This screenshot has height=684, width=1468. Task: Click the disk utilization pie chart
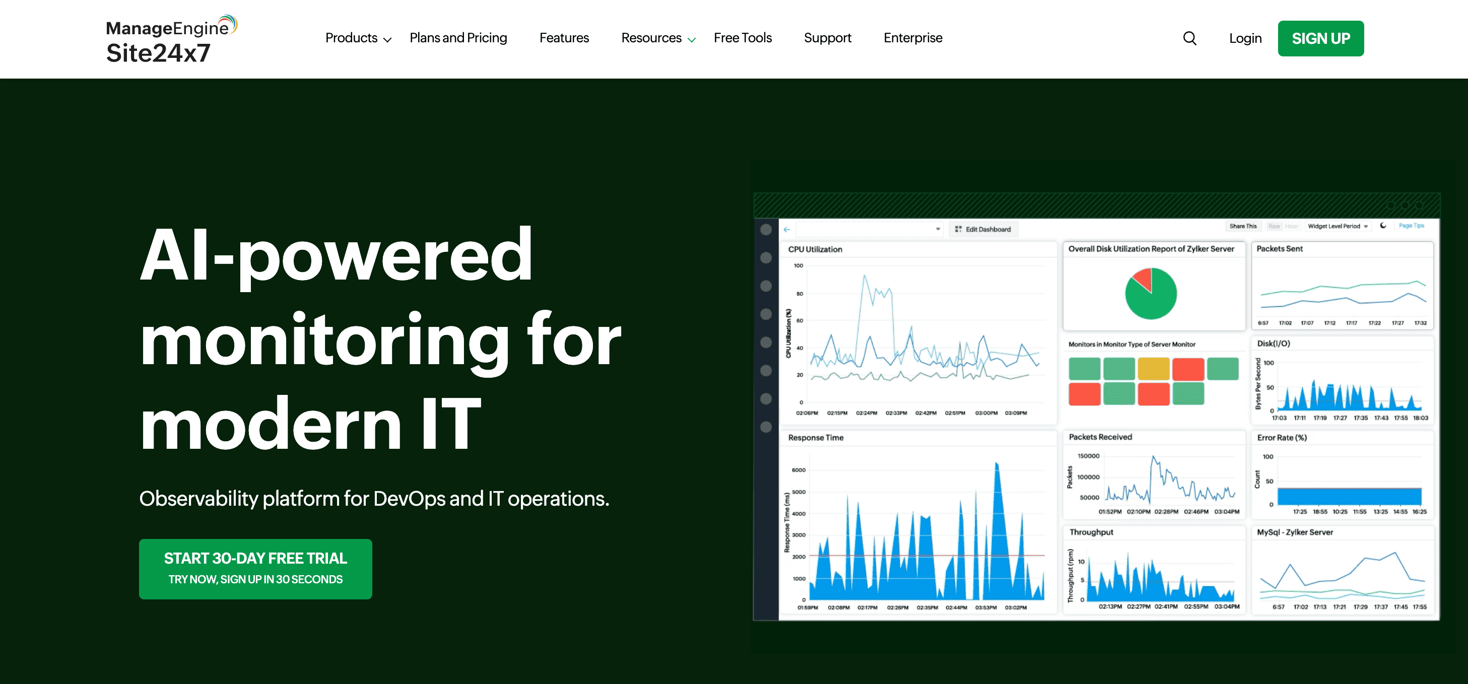point(1151,294)
